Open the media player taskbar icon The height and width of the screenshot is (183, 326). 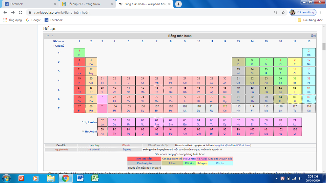tap(36, 178)
